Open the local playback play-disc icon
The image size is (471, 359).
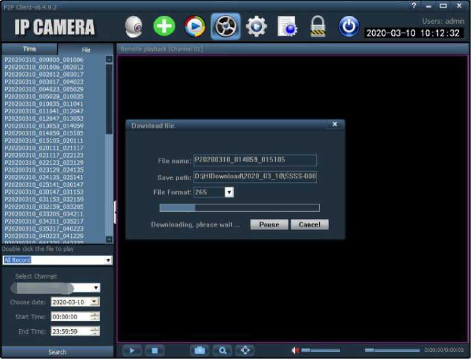194,27
